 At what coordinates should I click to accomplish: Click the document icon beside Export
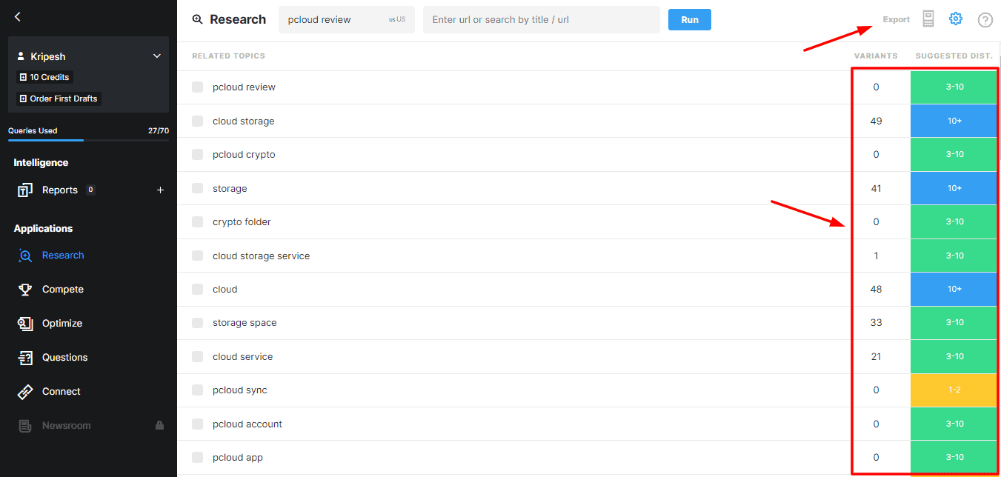coord(928,19)
